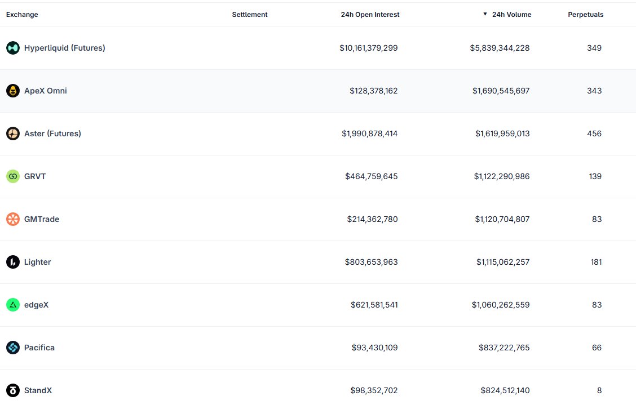Select Hyperliquid perpetuals count 349

[594, 48]
